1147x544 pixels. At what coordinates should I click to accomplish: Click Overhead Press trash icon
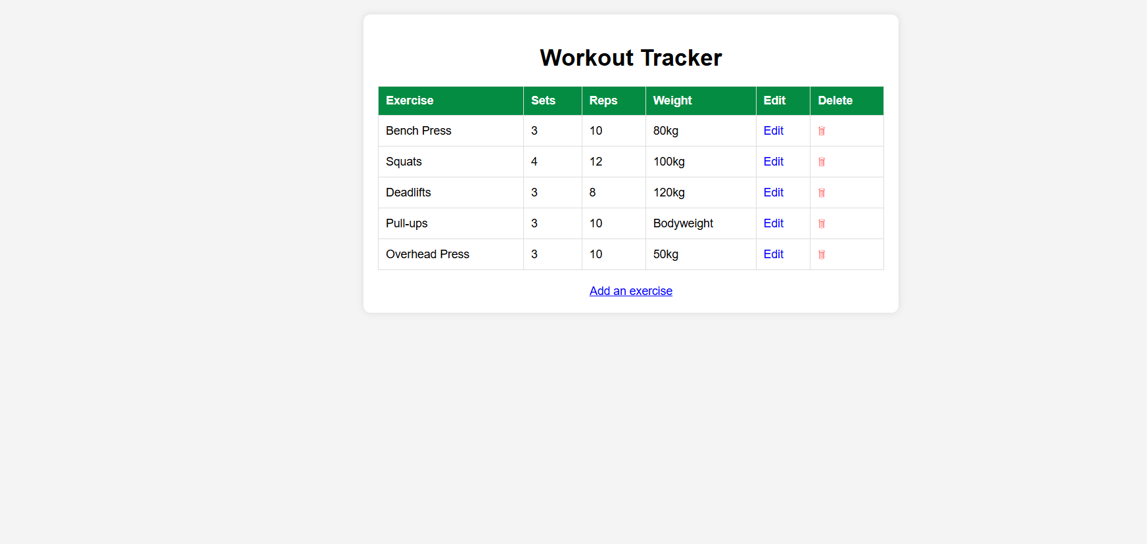tap(822, 254)
